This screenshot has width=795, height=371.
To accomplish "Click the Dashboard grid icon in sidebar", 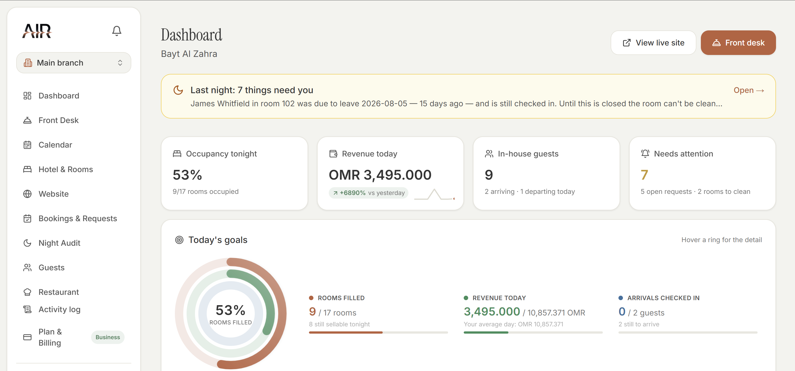I will (27, 96).
